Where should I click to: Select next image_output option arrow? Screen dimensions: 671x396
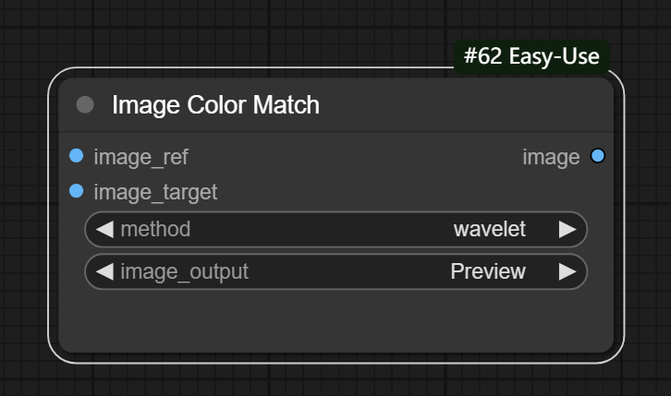[x=567, y=271]
